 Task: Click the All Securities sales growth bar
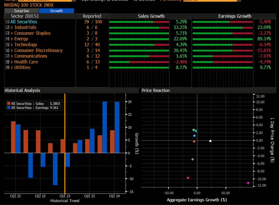[x=139, y=22]
